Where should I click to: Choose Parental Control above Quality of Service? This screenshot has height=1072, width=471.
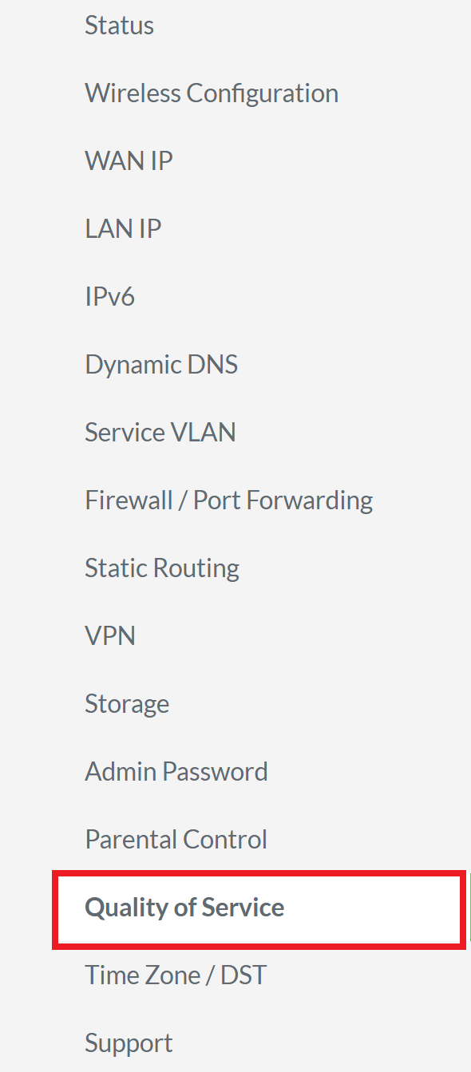pyautogui.click(x=176, y=839)
